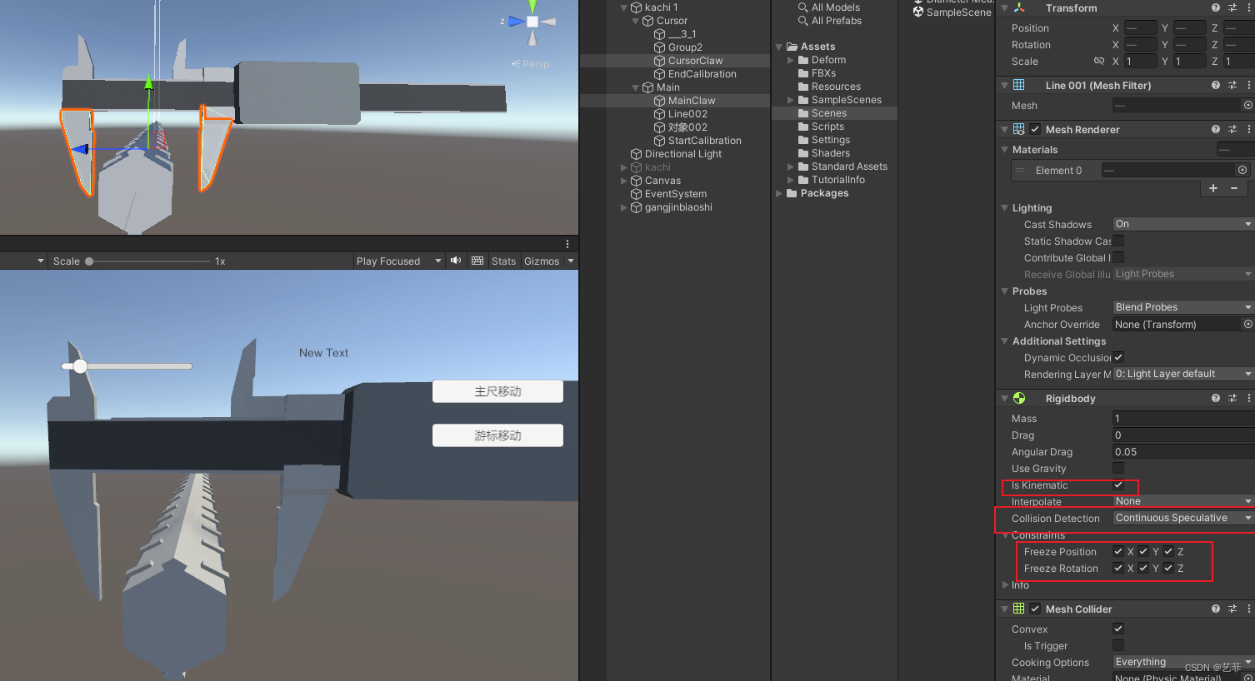Click the Mesh Renderer component icon
Screen dimensions: 1255x681
1018,129
